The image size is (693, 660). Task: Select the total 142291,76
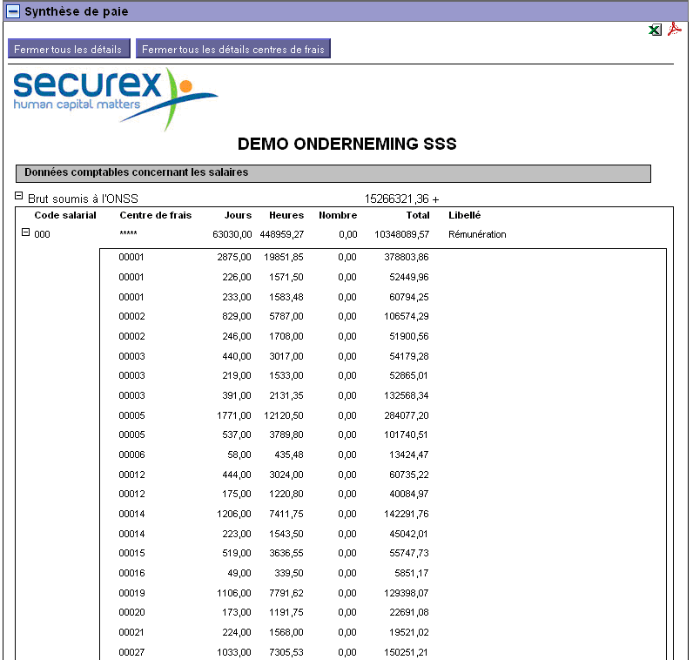click(x=407, y=514)
